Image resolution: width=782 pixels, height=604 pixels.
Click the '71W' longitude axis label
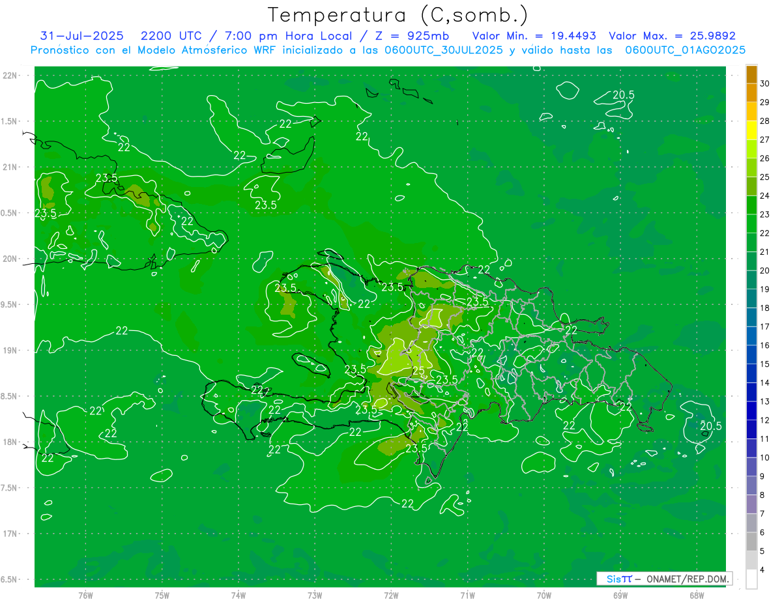tap(467, 595)
